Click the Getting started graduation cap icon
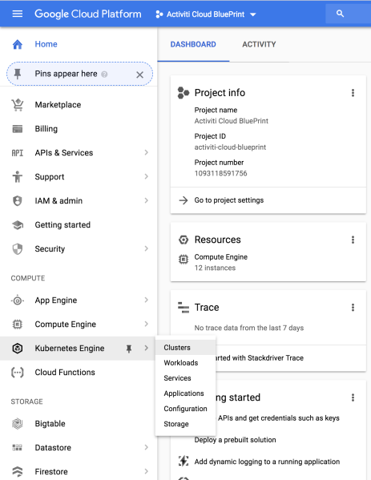371x480 pixels. 18,225
